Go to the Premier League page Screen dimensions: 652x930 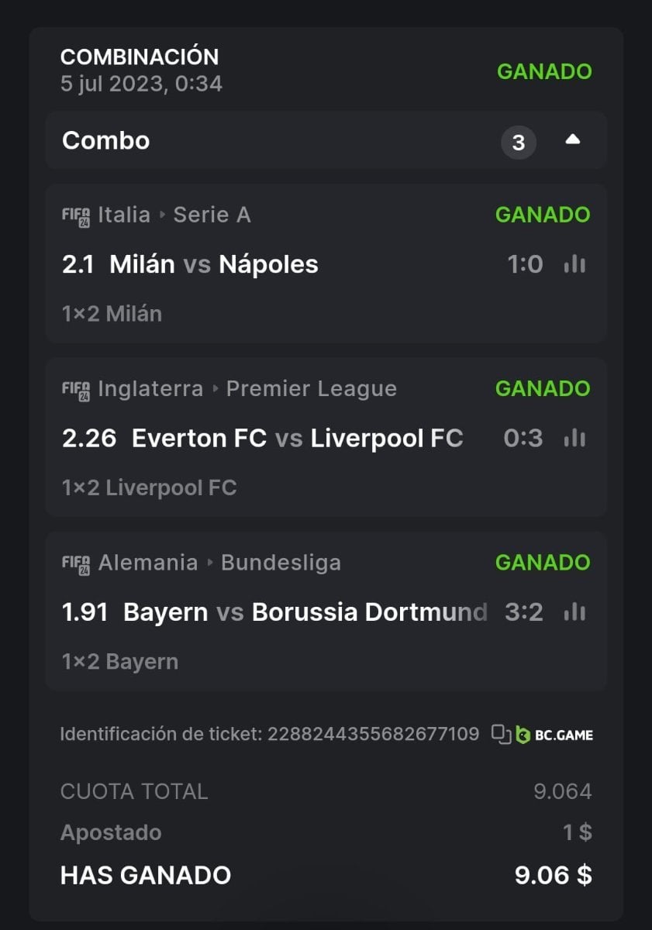coord(311,388)
